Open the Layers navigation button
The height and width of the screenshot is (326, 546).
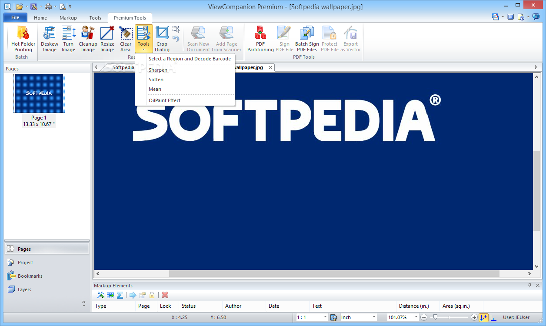[x=47, y=289]
